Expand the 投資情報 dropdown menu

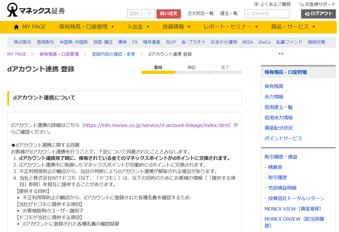click(x=176, y=27)
